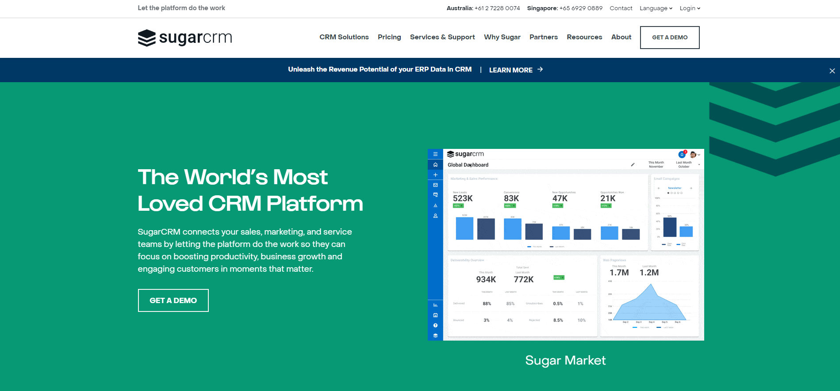Viewport: 840px width, 391px height.
Task: Go to the Pricing menu item
Action: coord(389,37)
